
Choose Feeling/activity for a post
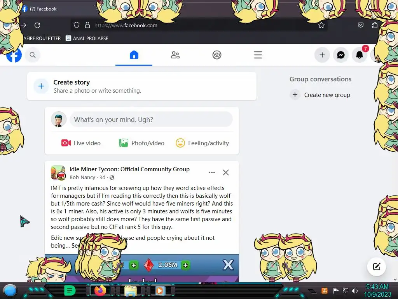click(x=202, y=143)
